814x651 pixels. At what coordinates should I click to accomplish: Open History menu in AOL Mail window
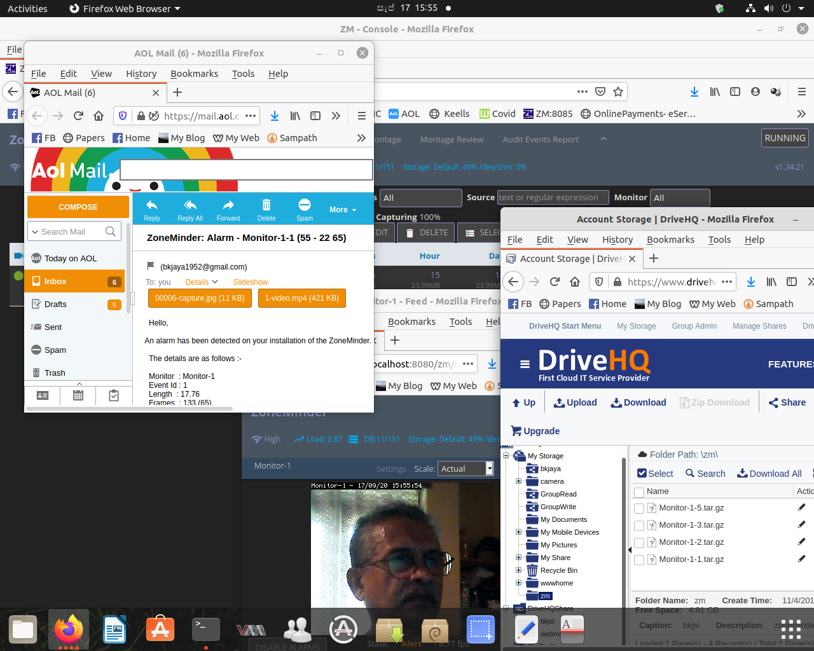coord(141,74)
